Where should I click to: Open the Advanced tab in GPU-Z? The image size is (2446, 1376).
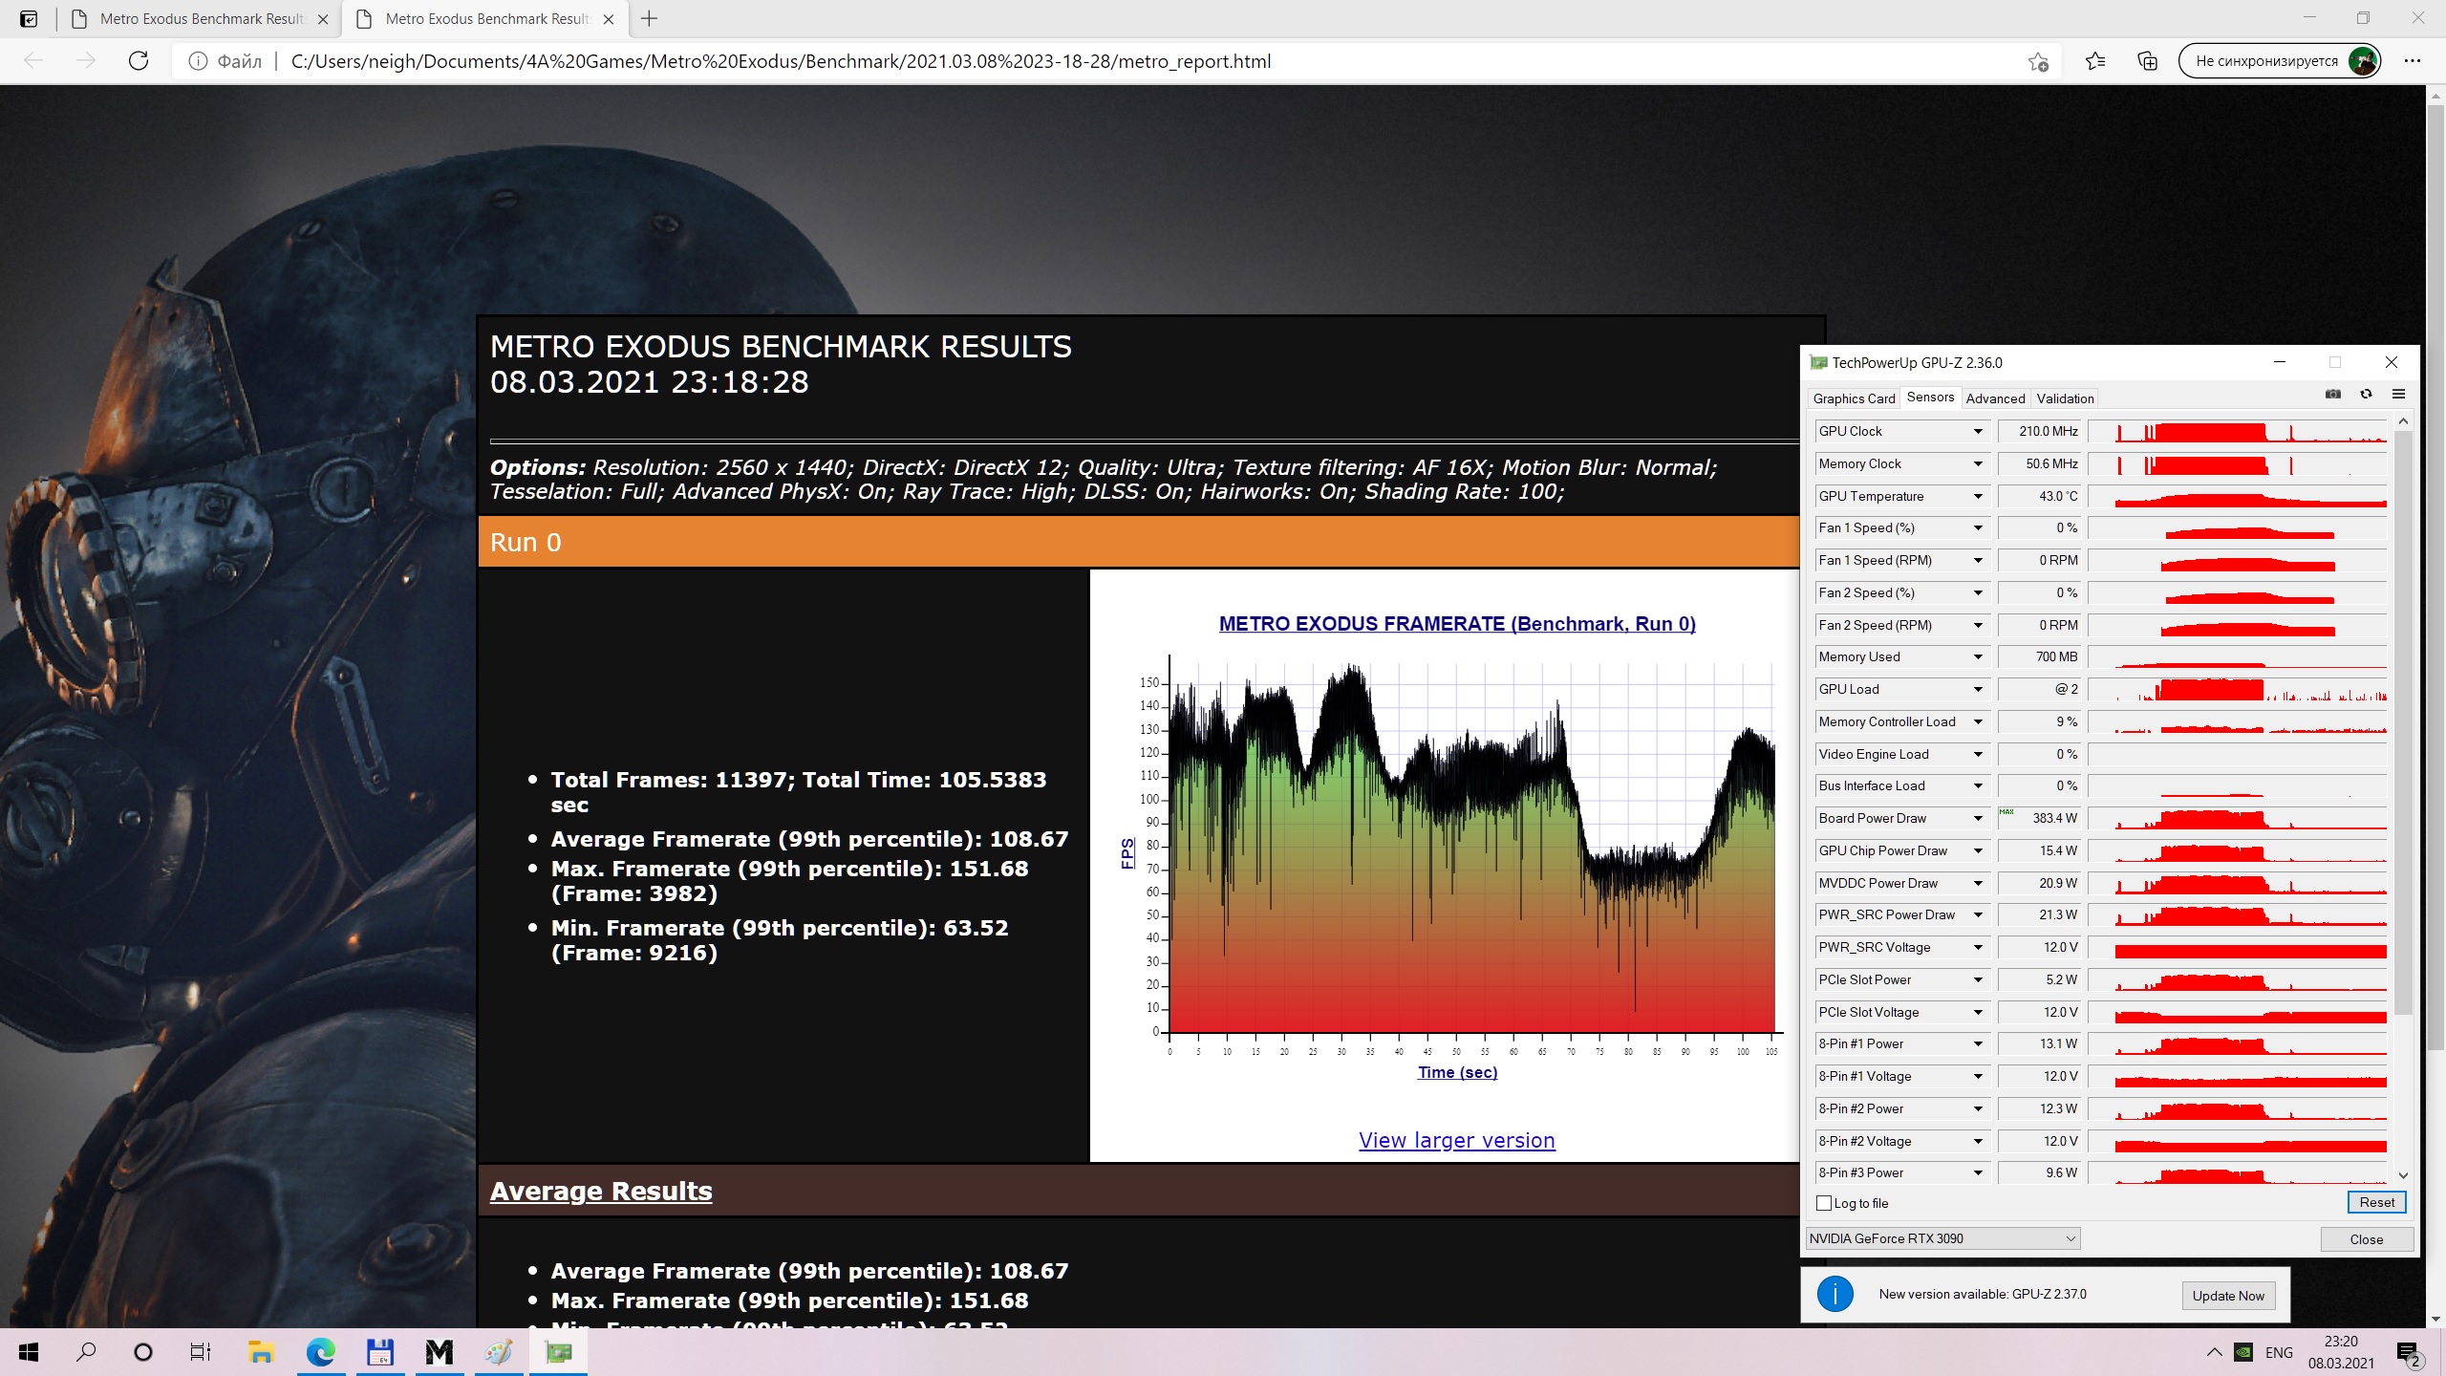pos(1995,398)
